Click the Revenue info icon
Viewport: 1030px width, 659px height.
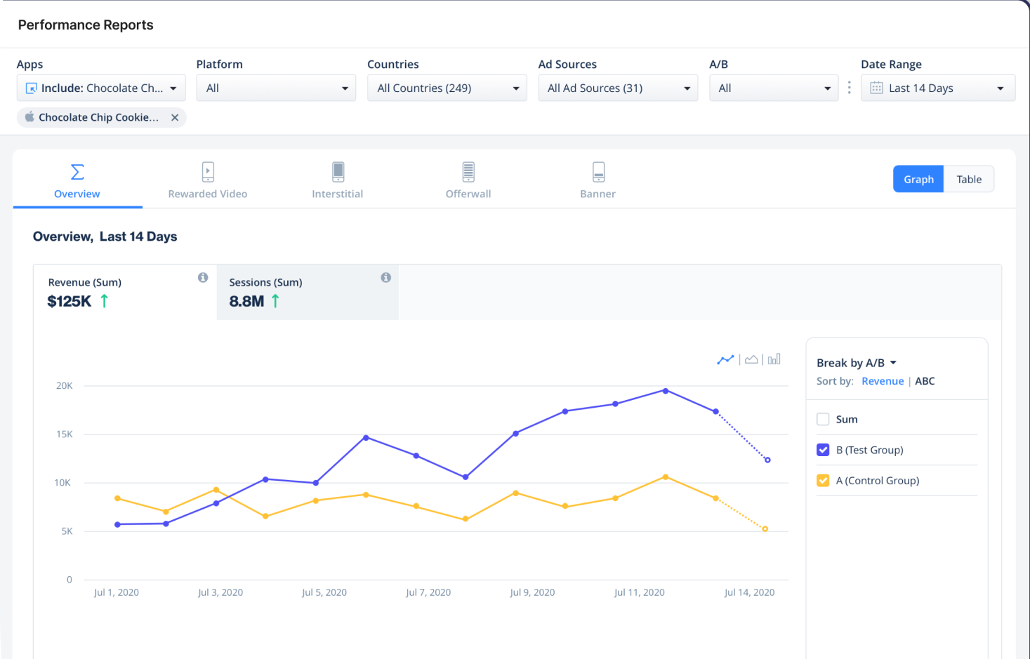(203, 277)
